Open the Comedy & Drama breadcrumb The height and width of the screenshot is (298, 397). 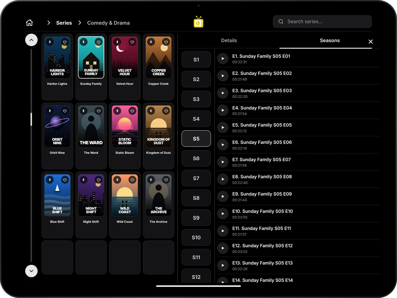tap(109, 23)
